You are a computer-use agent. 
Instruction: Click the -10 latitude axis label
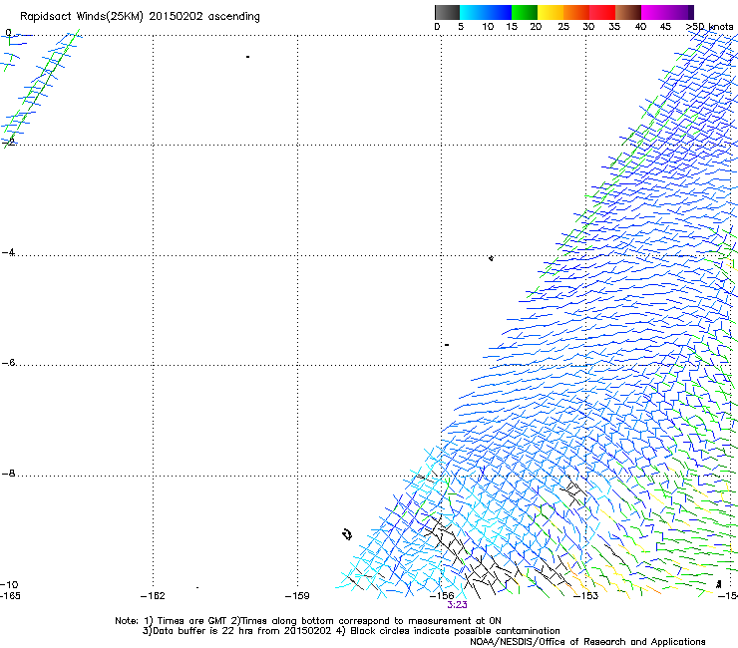(9, 585)
